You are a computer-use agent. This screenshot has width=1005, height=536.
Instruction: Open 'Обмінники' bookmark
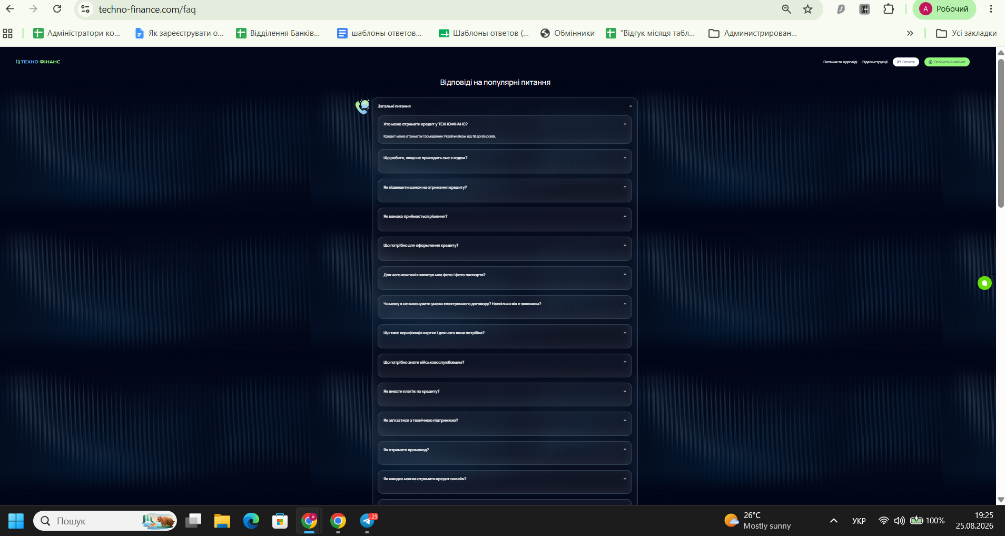[x=568, y=33]
